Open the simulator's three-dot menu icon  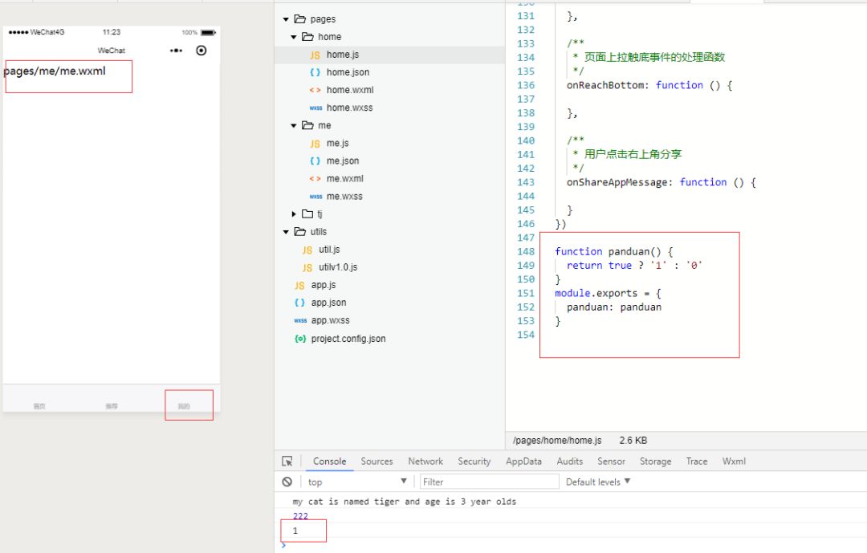click(176, 51)
